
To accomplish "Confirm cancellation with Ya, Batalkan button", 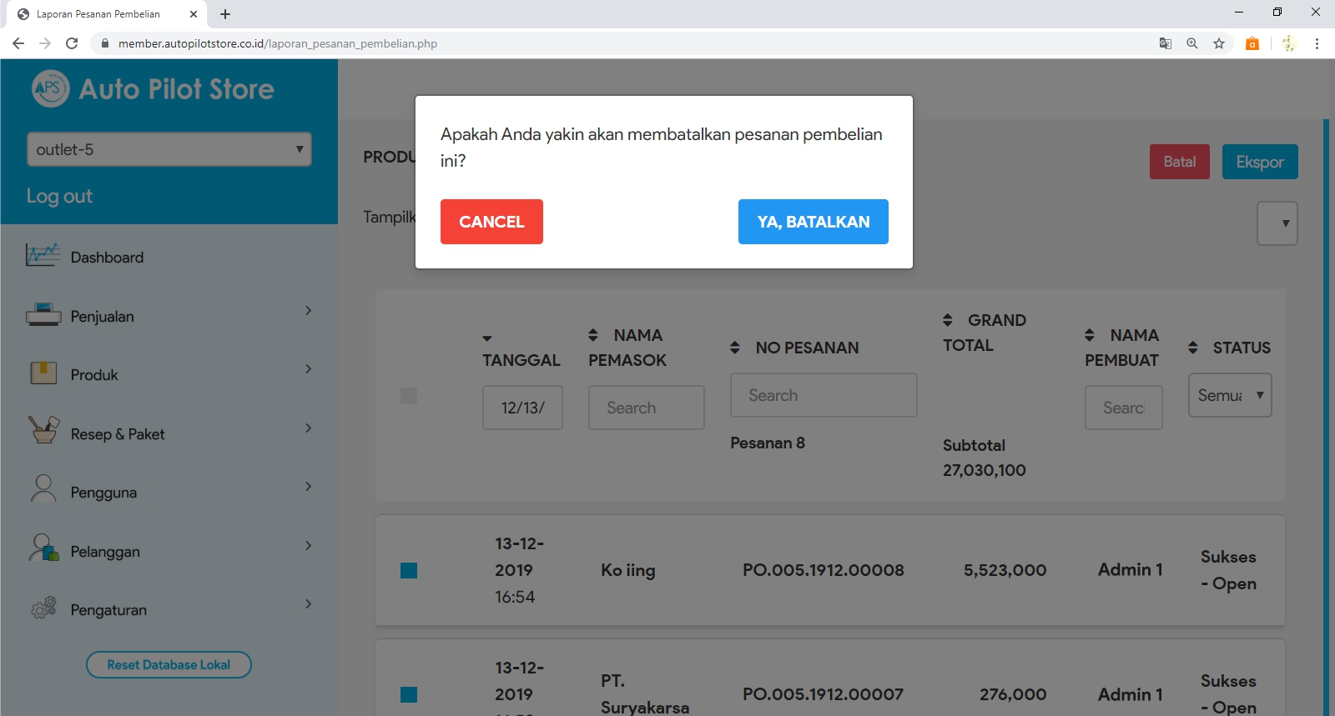I will 813,222.
